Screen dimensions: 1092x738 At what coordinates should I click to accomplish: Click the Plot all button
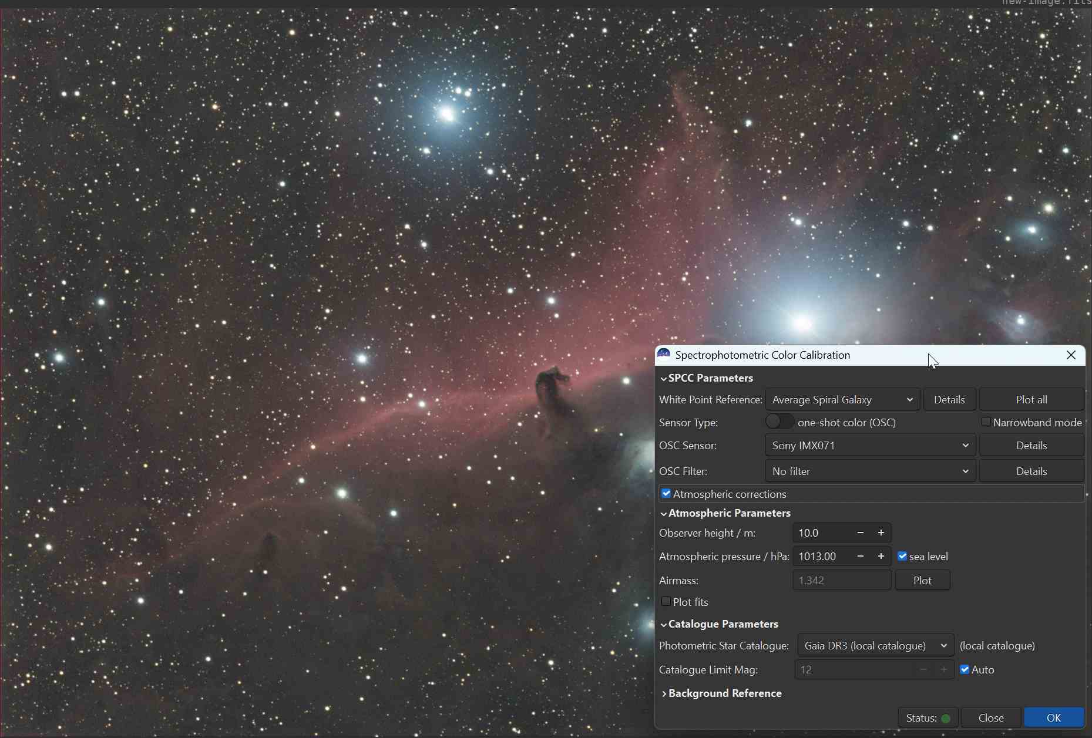[1031, 400]
